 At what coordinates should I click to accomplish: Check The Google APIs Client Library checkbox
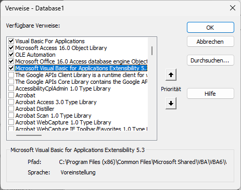[11, 75]
